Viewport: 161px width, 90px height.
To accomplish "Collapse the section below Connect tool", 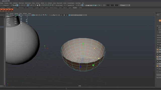I will click(x=157, y=69).
